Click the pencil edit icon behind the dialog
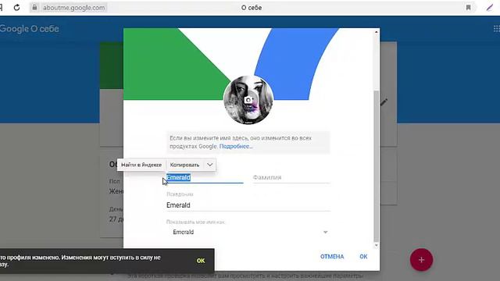 pos(384,102)
